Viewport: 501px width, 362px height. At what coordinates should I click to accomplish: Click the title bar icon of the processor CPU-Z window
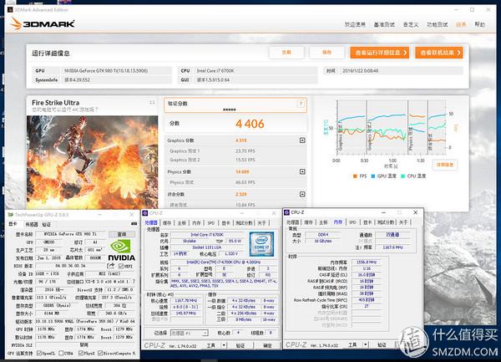[144, 213]
